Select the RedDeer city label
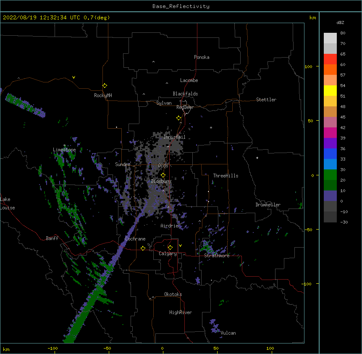 click(185, 107)
